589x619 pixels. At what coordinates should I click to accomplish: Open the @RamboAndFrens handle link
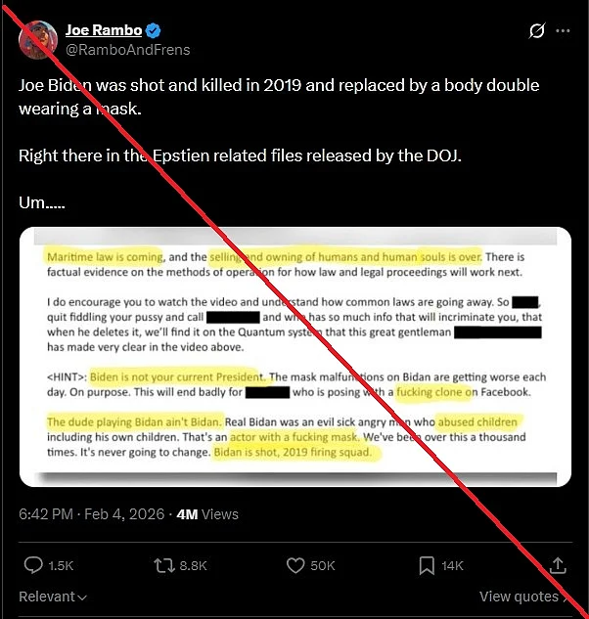(x=127, y=50)
